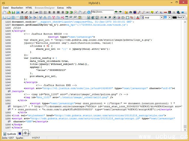This screenshot has height=141, width=189.
Task: Click the New document icon
Action: pyautogui.click(x=5, y=12)
